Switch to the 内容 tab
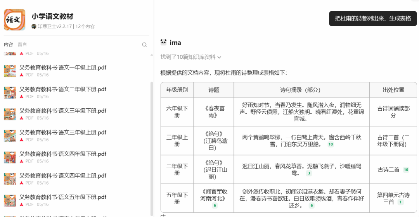Viewport: 419px width, 217px height. click(8, 44)
